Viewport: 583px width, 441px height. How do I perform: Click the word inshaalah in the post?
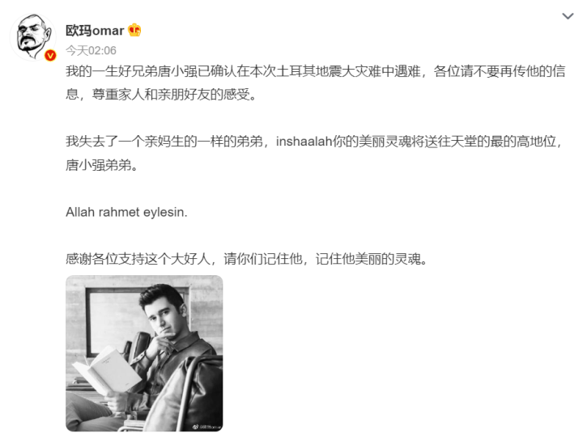click(304, 142)
